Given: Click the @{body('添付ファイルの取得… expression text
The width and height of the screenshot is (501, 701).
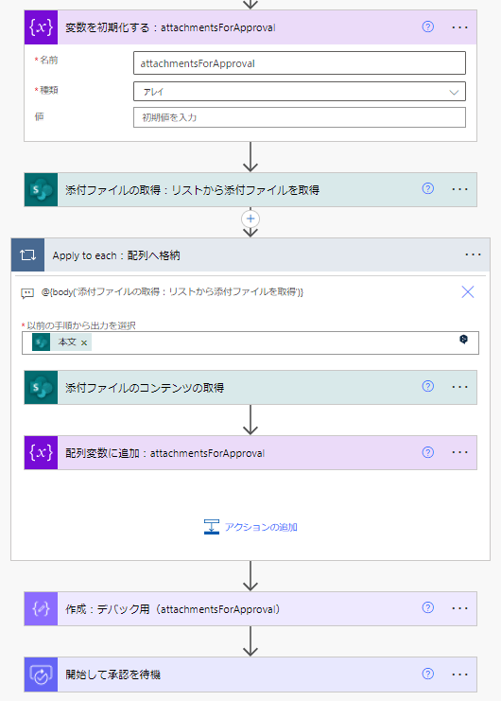Looking at the screenshot, I should click(x=172, y=292).
